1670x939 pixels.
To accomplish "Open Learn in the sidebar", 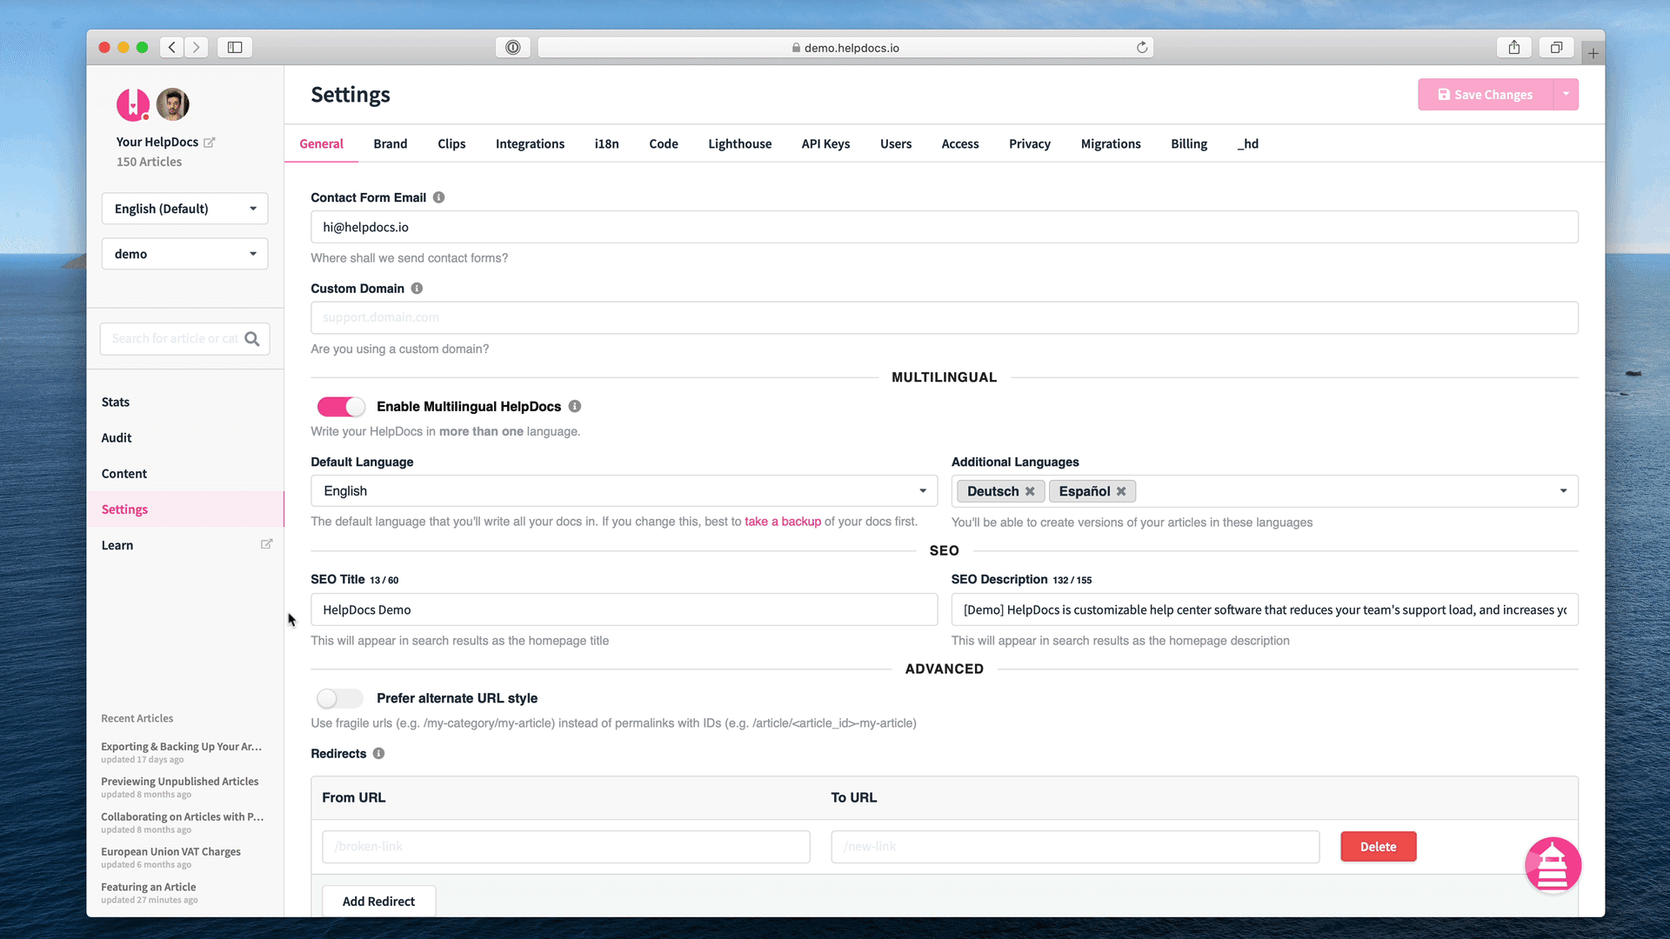I will (117, 545).
